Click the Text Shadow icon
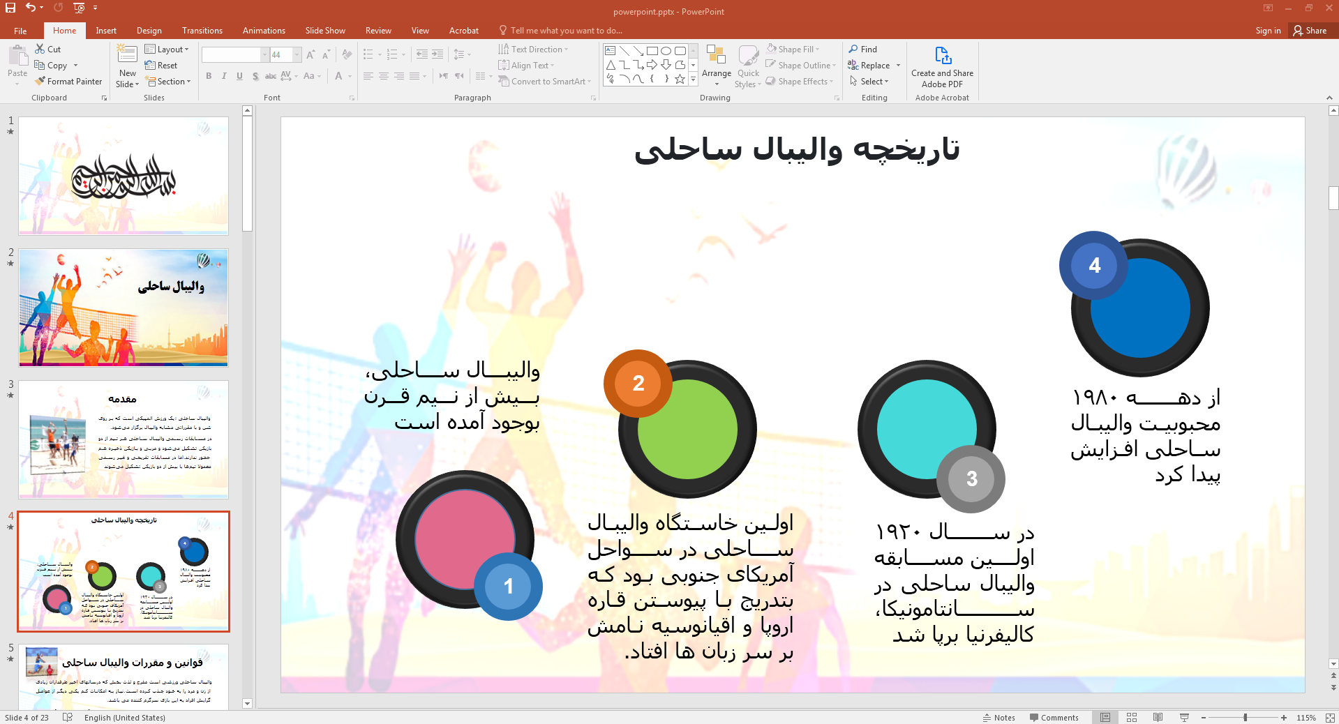Image resolution: width=1339 pixels, height=724 pixels. [255, 77]
